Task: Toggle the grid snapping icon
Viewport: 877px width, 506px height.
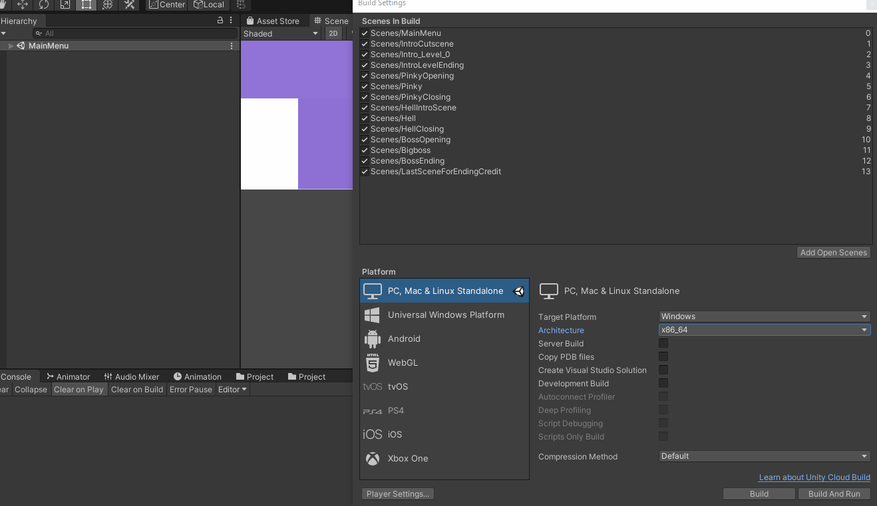Action: tap(241, 5)
